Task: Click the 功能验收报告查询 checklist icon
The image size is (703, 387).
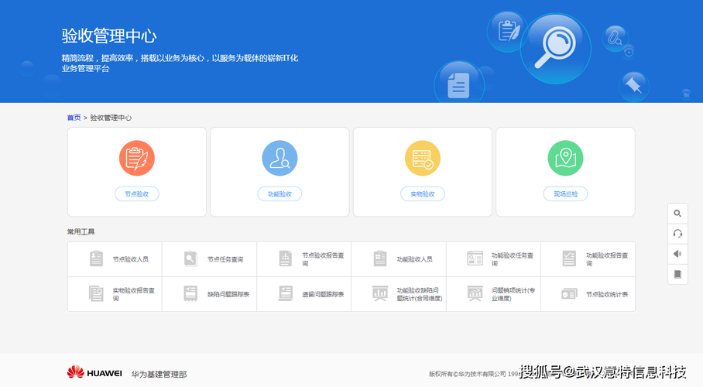Action: click(x=569, y=259)
